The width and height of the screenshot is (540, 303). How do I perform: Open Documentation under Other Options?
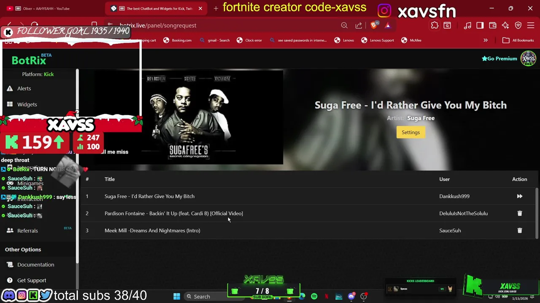pos(36,265)
